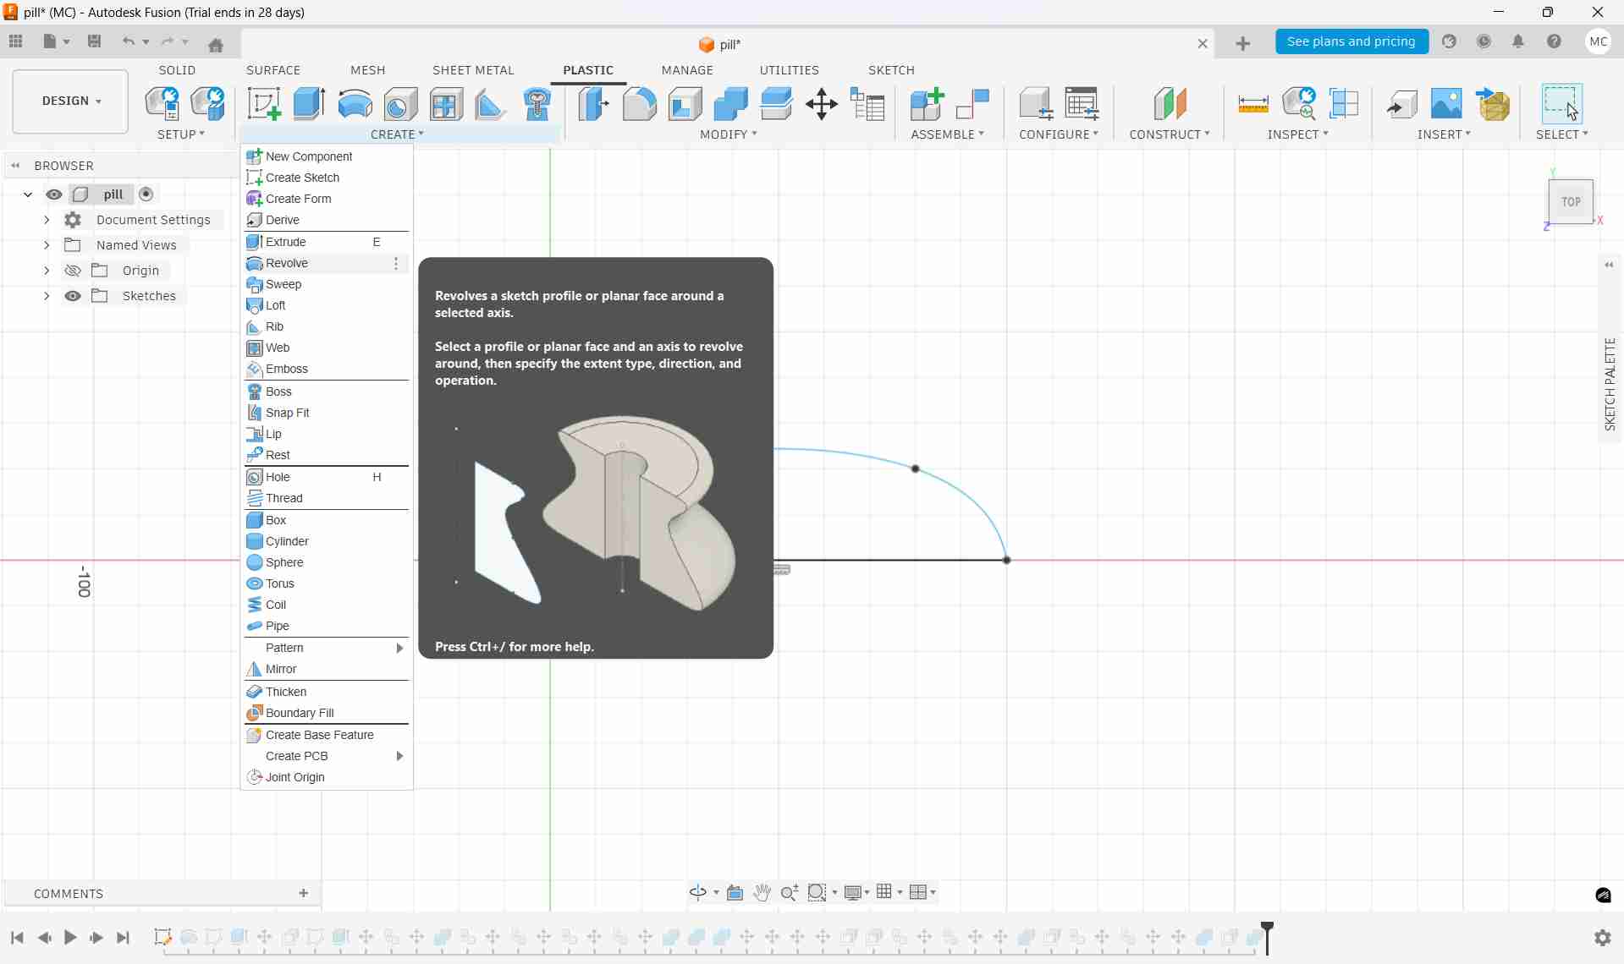Activate the Pan tool in the navigation bar
The width and height of the screenshot is (1624, 964).
[x=762, y=893]
